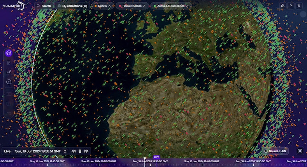Select the crosshair target sidebar icon
This screenshot has width=307, height=167.
pos(9,82)
